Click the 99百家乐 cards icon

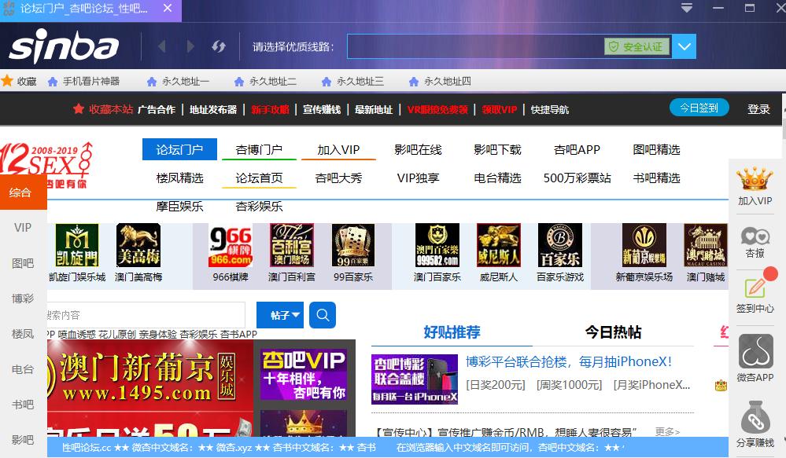click(353, 245)
